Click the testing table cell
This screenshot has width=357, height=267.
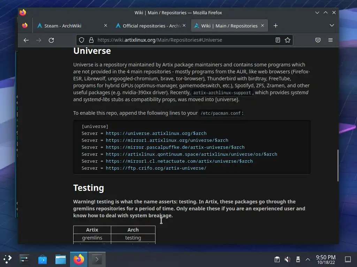pyautogui.click(x=133, y=238)
